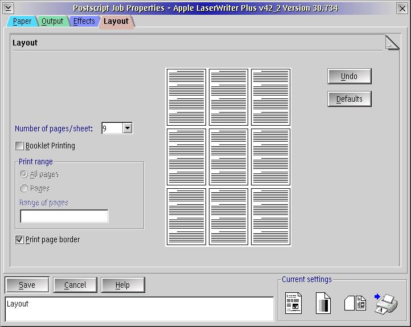Image resolution: width=411 pixels, height=327 pixels.
Task: Click the grayscale output icon in Current settings
Action: [323, 303]
